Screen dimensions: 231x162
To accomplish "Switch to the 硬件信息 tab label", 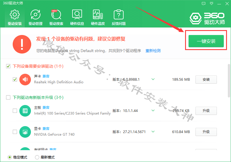I will coord(77,24).
